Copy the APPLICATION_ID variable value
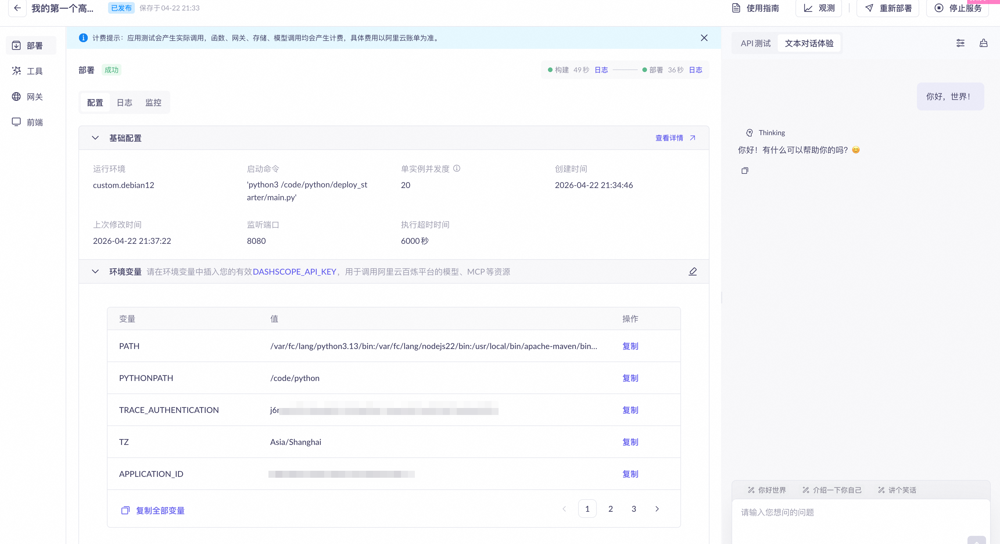Image resolution: width=1000 pixels, height=544 pixels. (630, 474)
